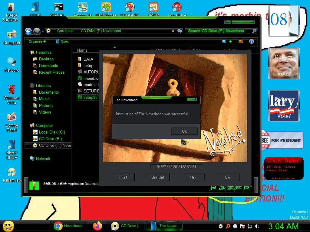Open the Organize menu
The height and width of the screenshot is (232, 310).
click(37, 41)
